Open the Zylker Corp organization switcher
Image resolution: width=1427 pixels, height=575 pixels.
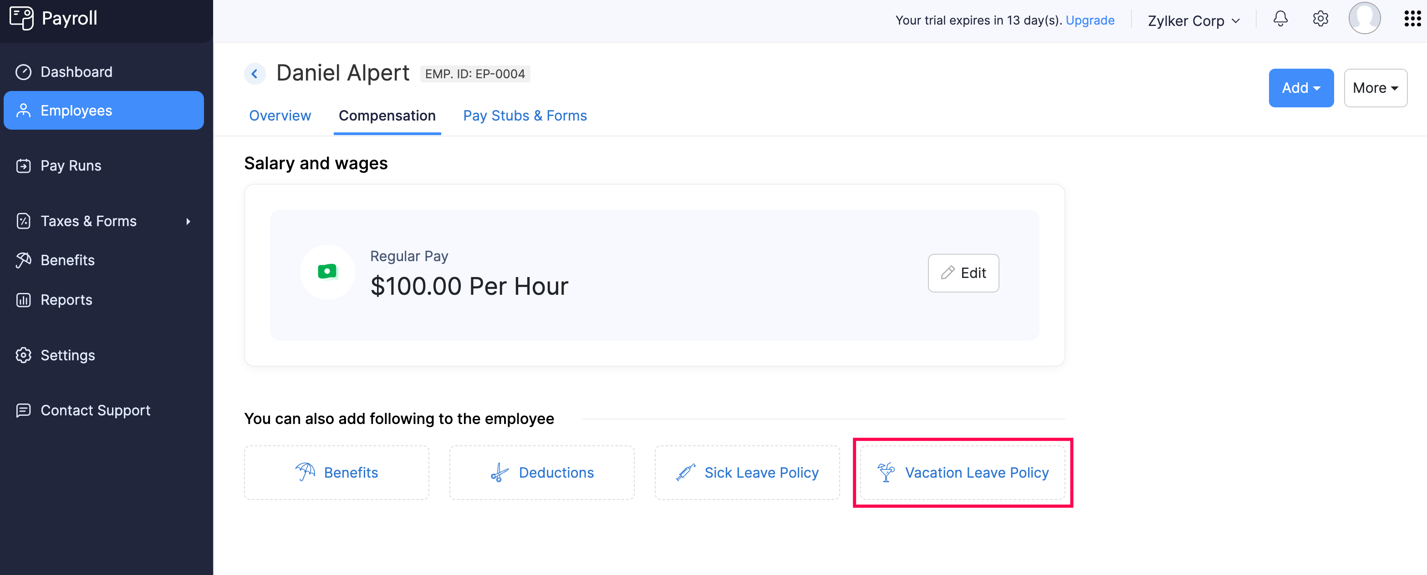[x=1193, y=20]
